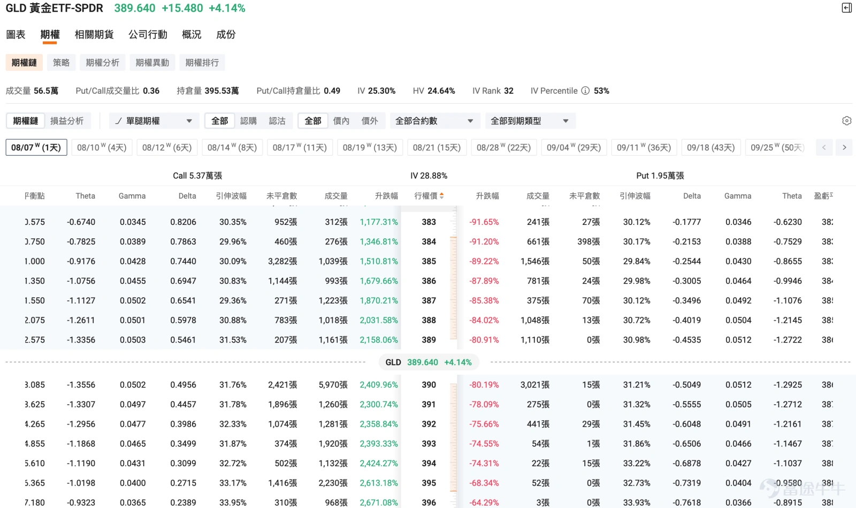Show 全部 calls and puts
Viewport: 856px width, 508px height.
(219, 121)
